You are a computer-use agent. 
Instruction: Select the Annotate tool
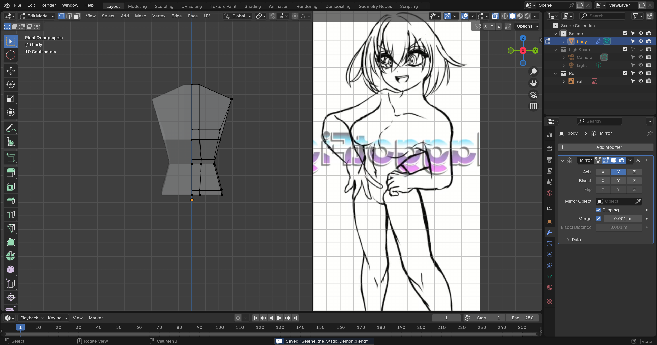point(11,128)
